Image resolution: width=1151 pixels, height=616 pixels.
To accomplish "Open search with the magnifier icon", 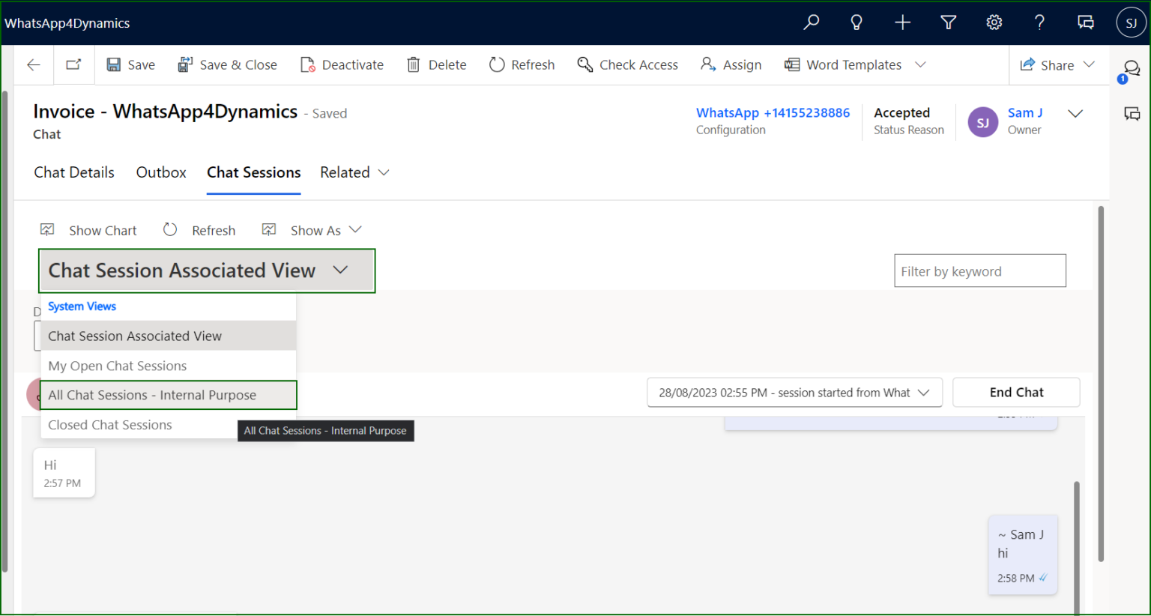I will point(811,22).
